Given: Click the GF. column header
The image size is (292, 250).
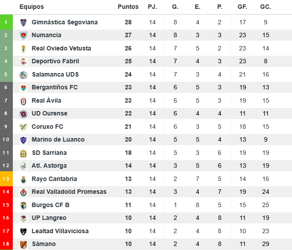Looking at the screenshot, I should (242, 7).
